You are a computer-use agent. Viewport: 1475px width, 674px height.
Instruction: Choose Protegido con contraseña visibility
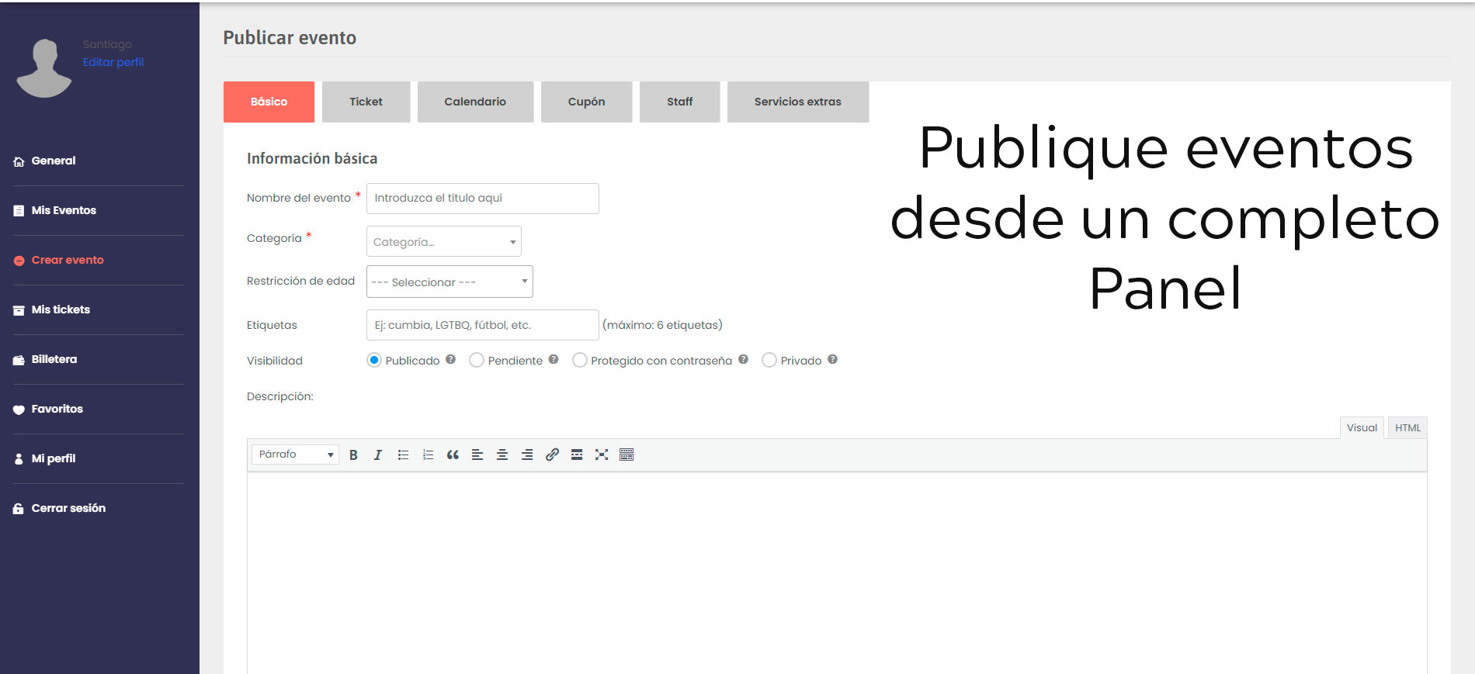[579, 361]
